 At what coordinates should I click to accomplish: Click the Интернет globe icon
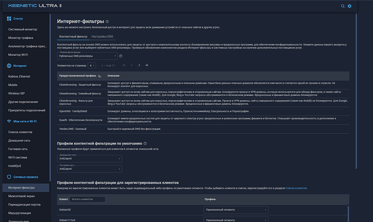tap(9, 66)
